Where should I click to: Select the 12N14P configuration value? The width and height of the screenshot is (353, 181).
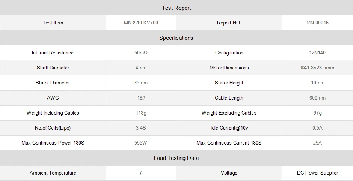(317, 53)
